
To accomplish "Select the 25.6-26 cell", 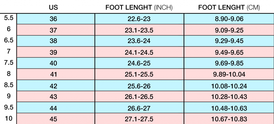I will [x=139, y=86].
